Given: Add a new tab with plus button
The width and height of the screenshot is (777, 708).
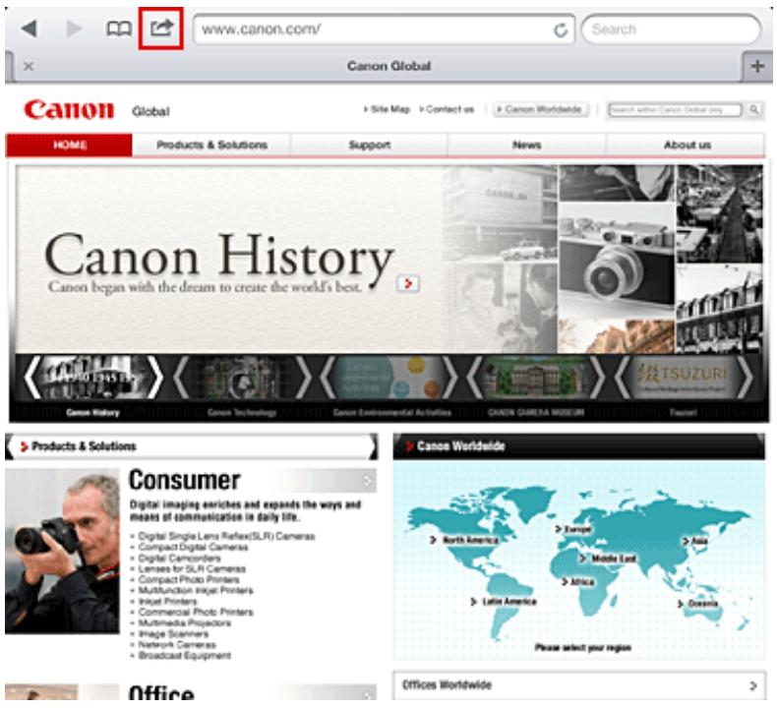Looking at the screenshot, I should click(757, 66).
